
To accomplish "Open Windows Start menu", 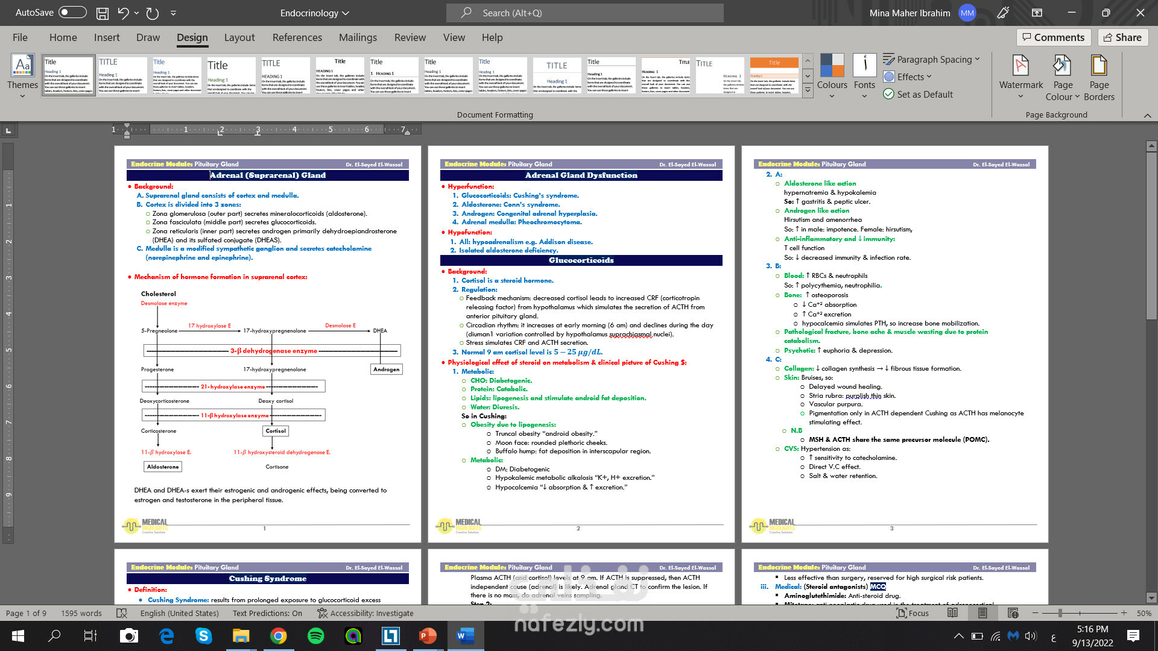I will (x=18, y=636).
